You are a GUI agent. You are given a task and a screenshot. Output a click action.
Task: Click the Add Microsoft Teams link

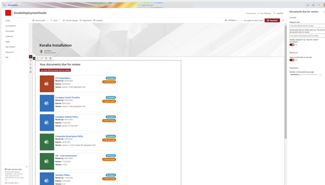(x=11, y=183)
